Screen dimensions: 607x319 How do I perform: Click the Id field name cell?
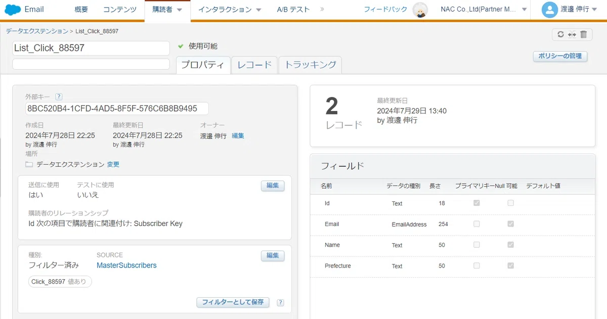(327, 203)
